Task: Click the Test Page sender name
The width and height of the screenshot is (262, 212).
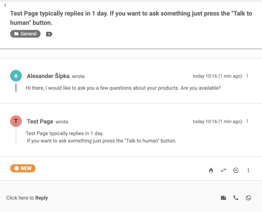Action: [x=40, y=121]
